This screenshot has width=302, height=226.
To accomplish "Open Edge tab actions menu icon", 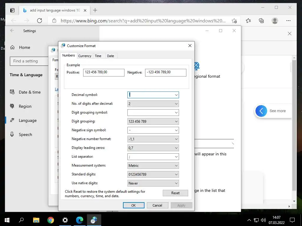I will [x=12, y=10].
